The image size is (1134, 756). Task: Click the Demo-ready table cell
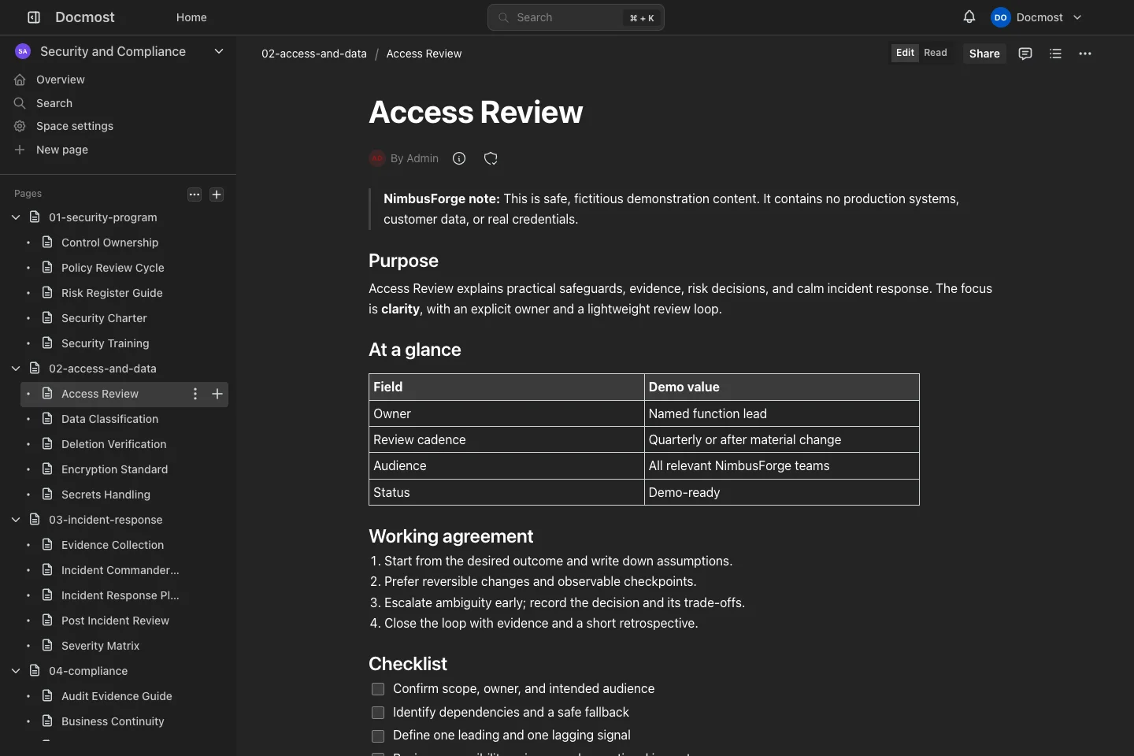click(781, 492)
